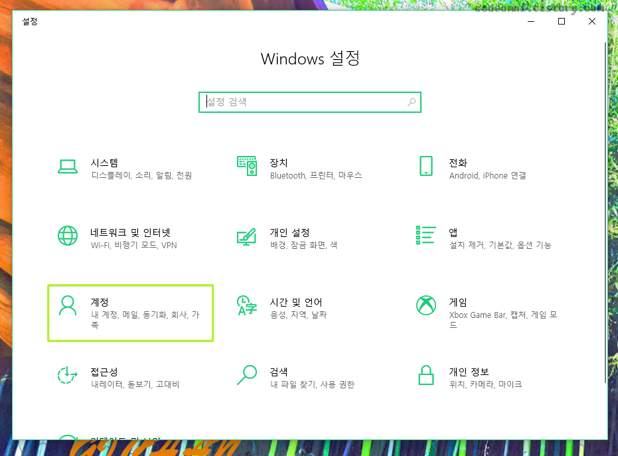
Task: Open the 앱 settings title
Action: point(453,232)
